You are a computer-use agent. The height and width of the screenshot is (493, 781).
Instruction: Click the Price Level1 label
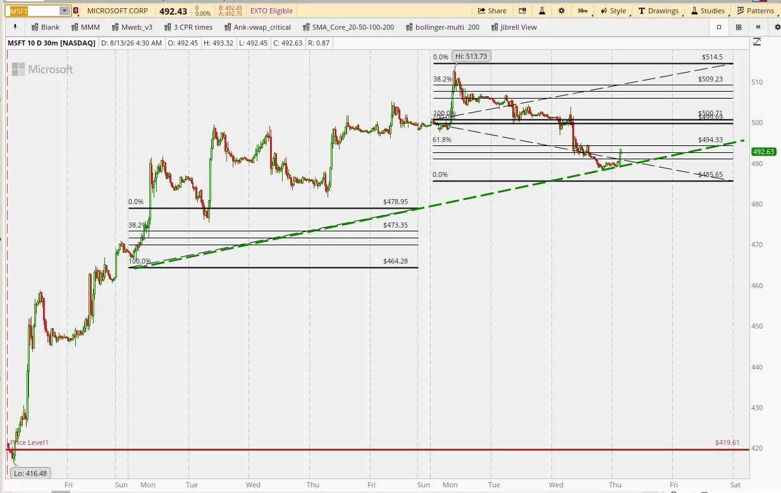point(28,443)
